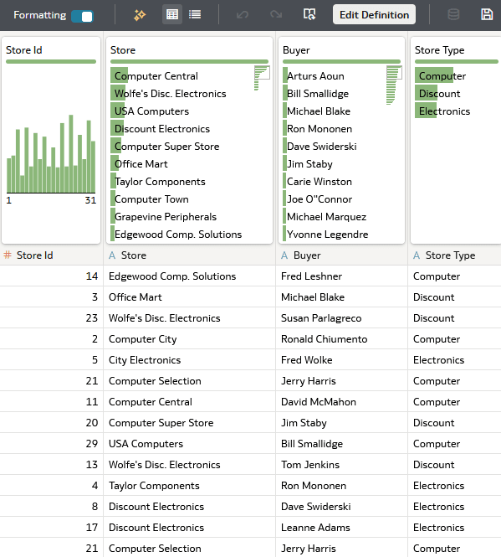The width and height of the screenshot is (501, 557).
Task: Click the David McMahon buyer cell
Action: pyautogui.click(x=342, y=402)
